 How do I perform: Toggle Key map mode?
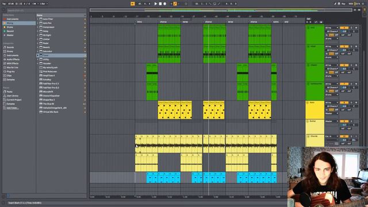(343, 4)
